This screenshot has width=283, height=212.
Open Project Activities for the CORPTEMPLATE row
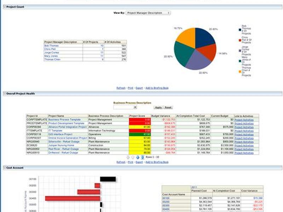point(244,120)
